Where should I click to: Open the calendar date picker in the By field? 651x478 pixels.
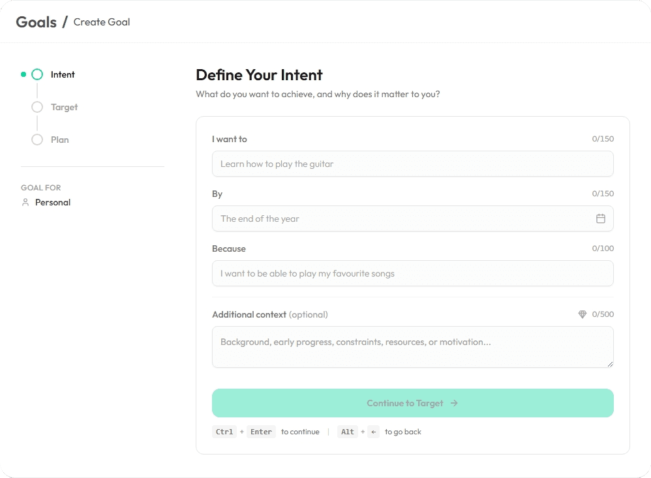pos(601,219)
